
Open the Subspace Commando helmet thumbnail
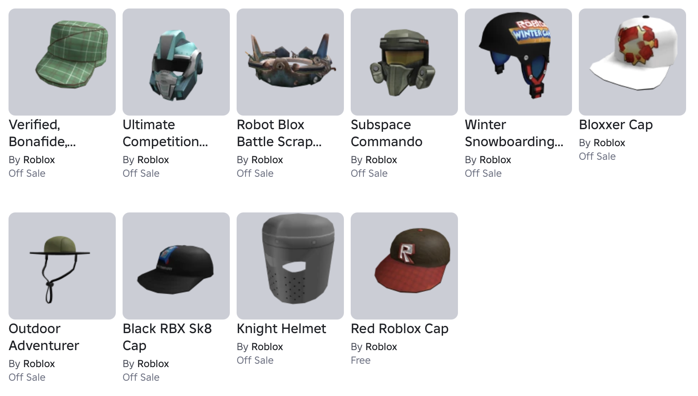404,62
